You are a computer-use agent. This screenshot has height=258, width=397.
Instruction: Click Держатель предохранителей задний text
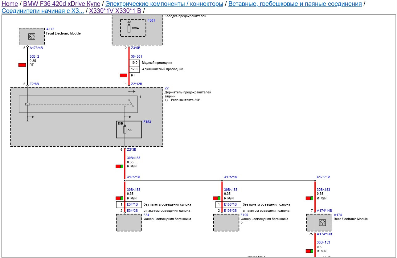click(188, 94)
